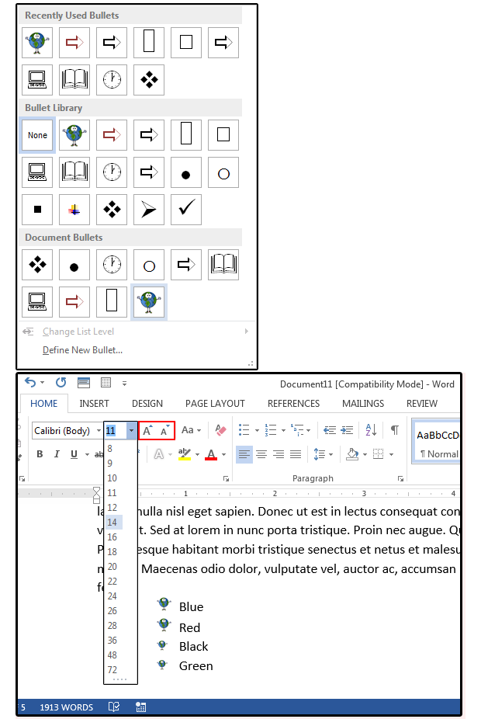Image resolution: width=481 pixels, height=719 pixels.
Task: Sort text with the A-Z sort icon
Action: coord(371,430)
